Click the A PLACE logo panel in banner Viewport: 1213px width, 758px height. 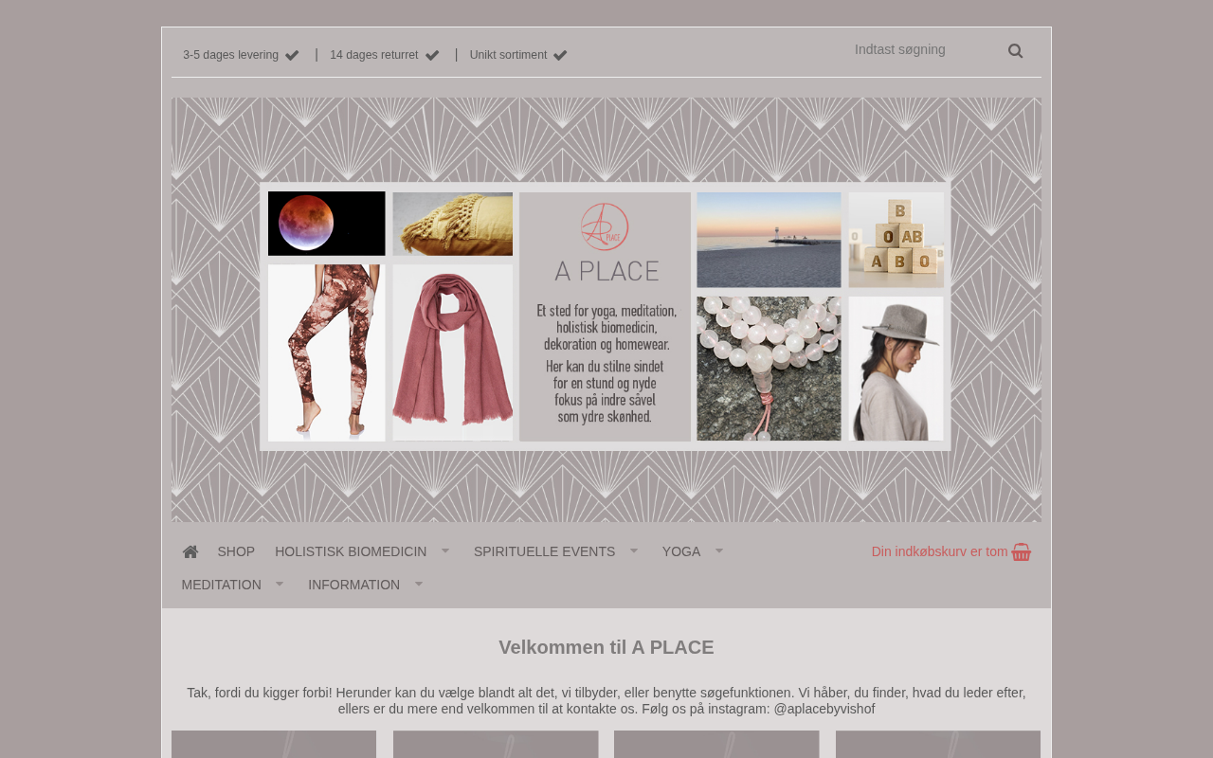605,316
